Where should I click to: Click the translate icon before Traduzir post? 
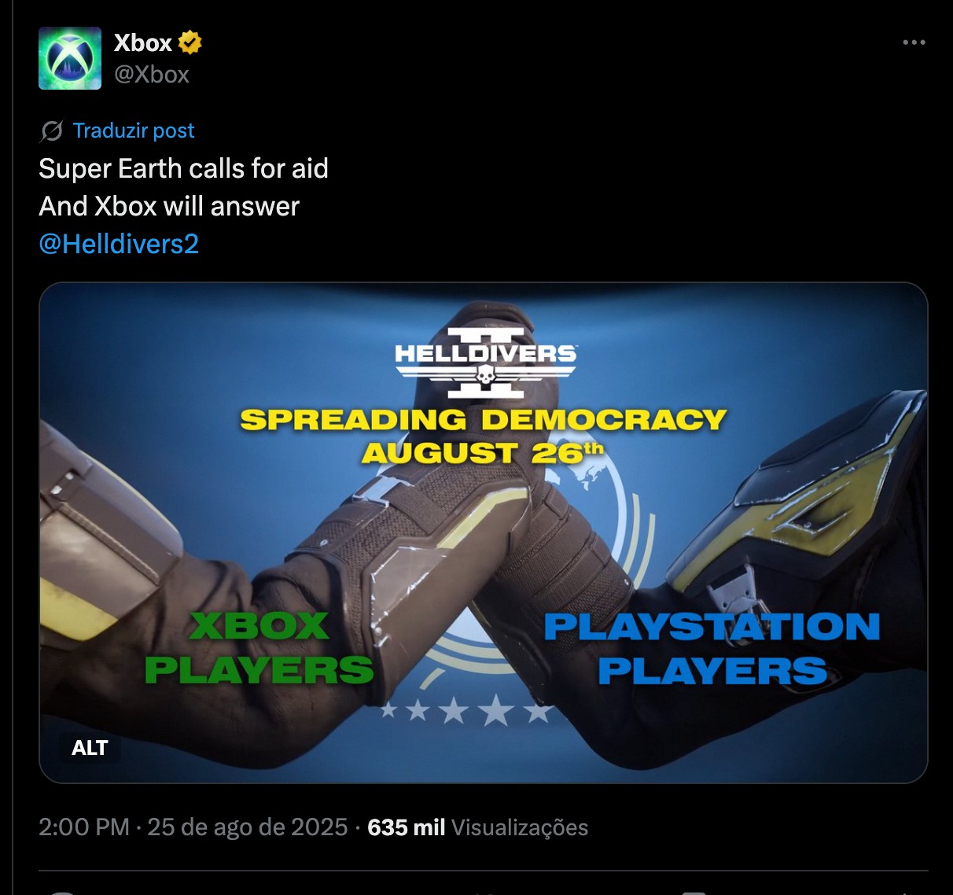coord(52,131)
